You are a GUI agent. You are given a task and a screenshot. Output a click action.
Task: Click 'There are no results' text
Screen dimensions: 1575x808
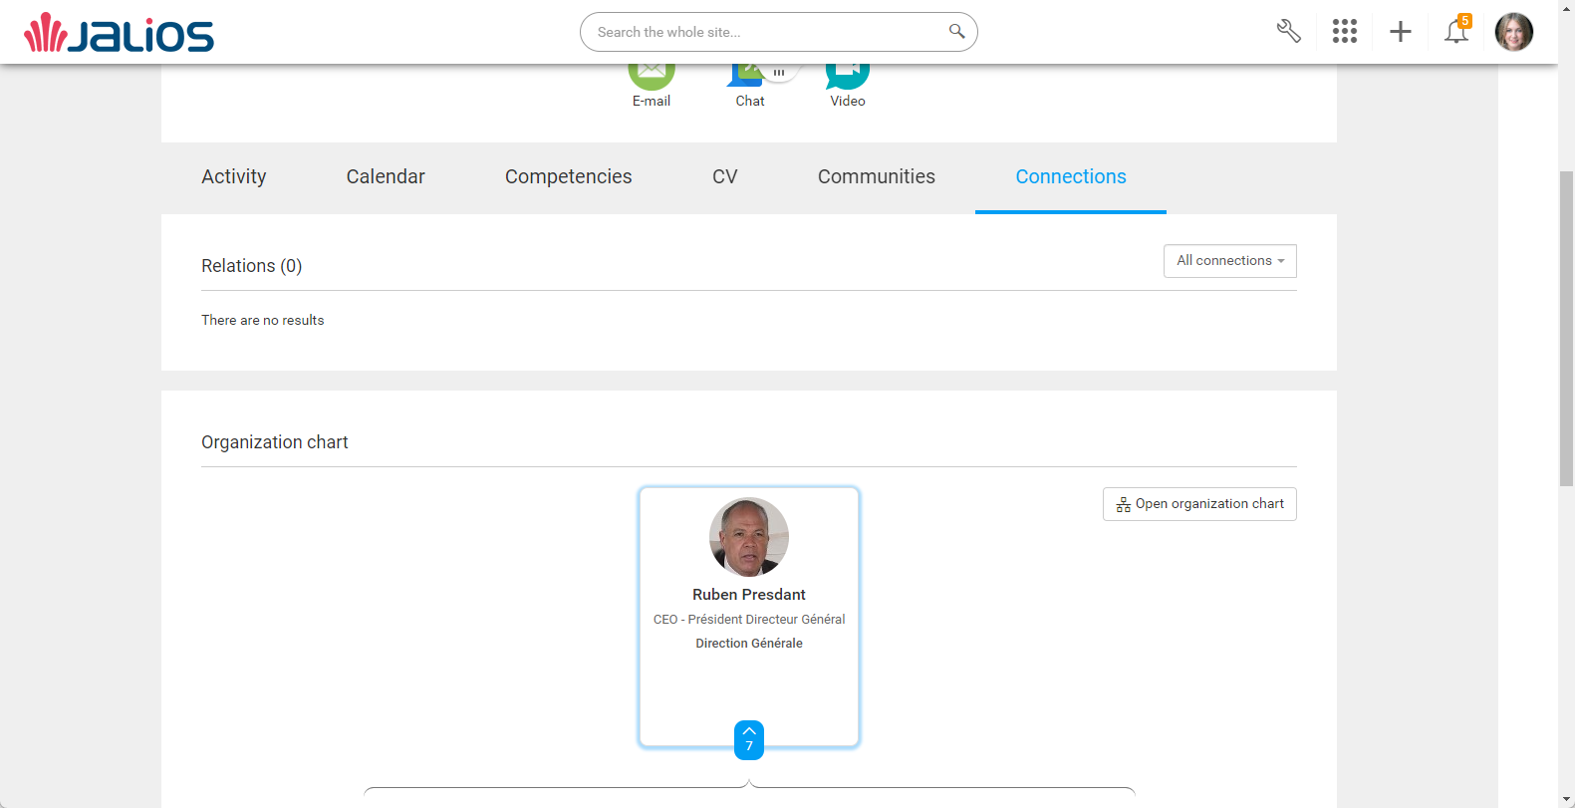point(263,321)
